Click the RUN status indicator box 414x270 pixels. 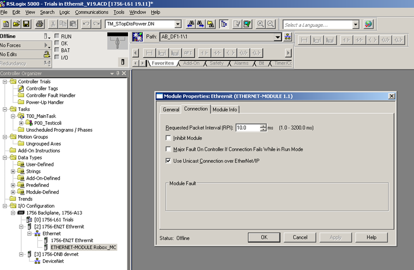pyautogui.click(x=57, y=36)
